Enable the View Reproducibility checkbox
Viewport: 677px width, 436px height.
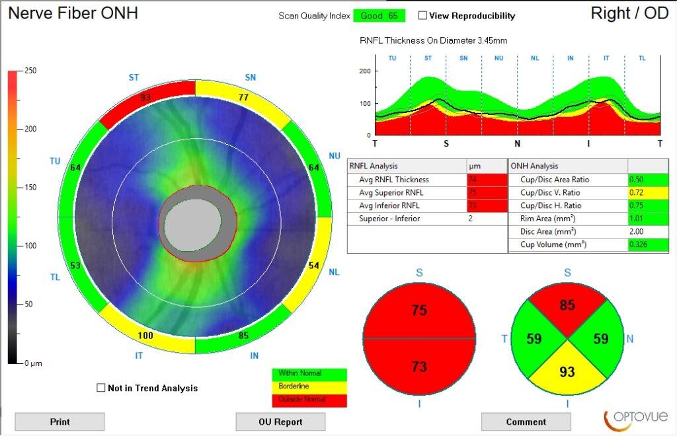click(423, 15)
